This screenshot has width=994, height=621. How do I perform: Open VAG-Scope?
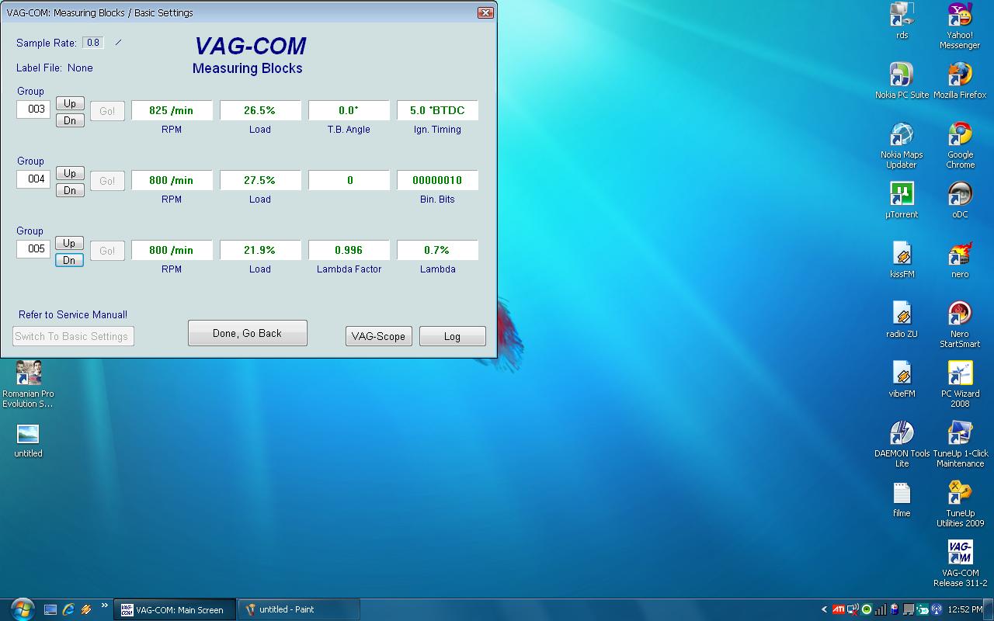(378, 336)
